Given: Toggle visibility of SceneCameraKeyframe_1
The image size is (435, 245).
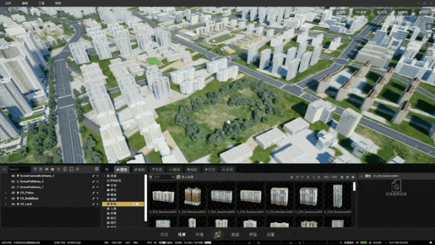Looking at the screenshot, I should click(x=13, y=176).
